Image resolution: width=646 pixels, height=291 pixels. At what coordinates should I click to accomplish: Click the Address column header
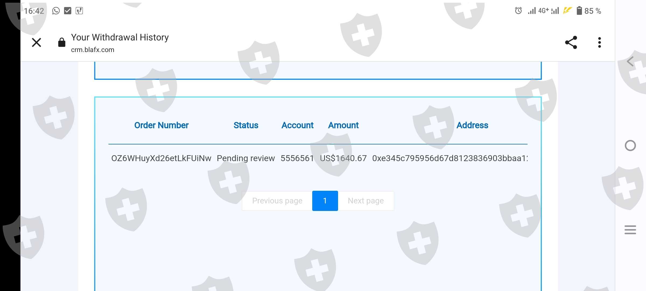tap(472, 125)
